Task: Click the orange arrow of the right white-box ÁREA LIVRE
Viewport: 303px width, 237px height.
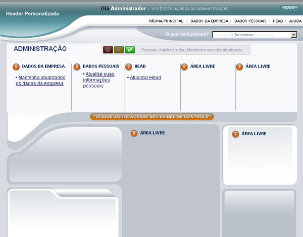Action: coord(235,134)
